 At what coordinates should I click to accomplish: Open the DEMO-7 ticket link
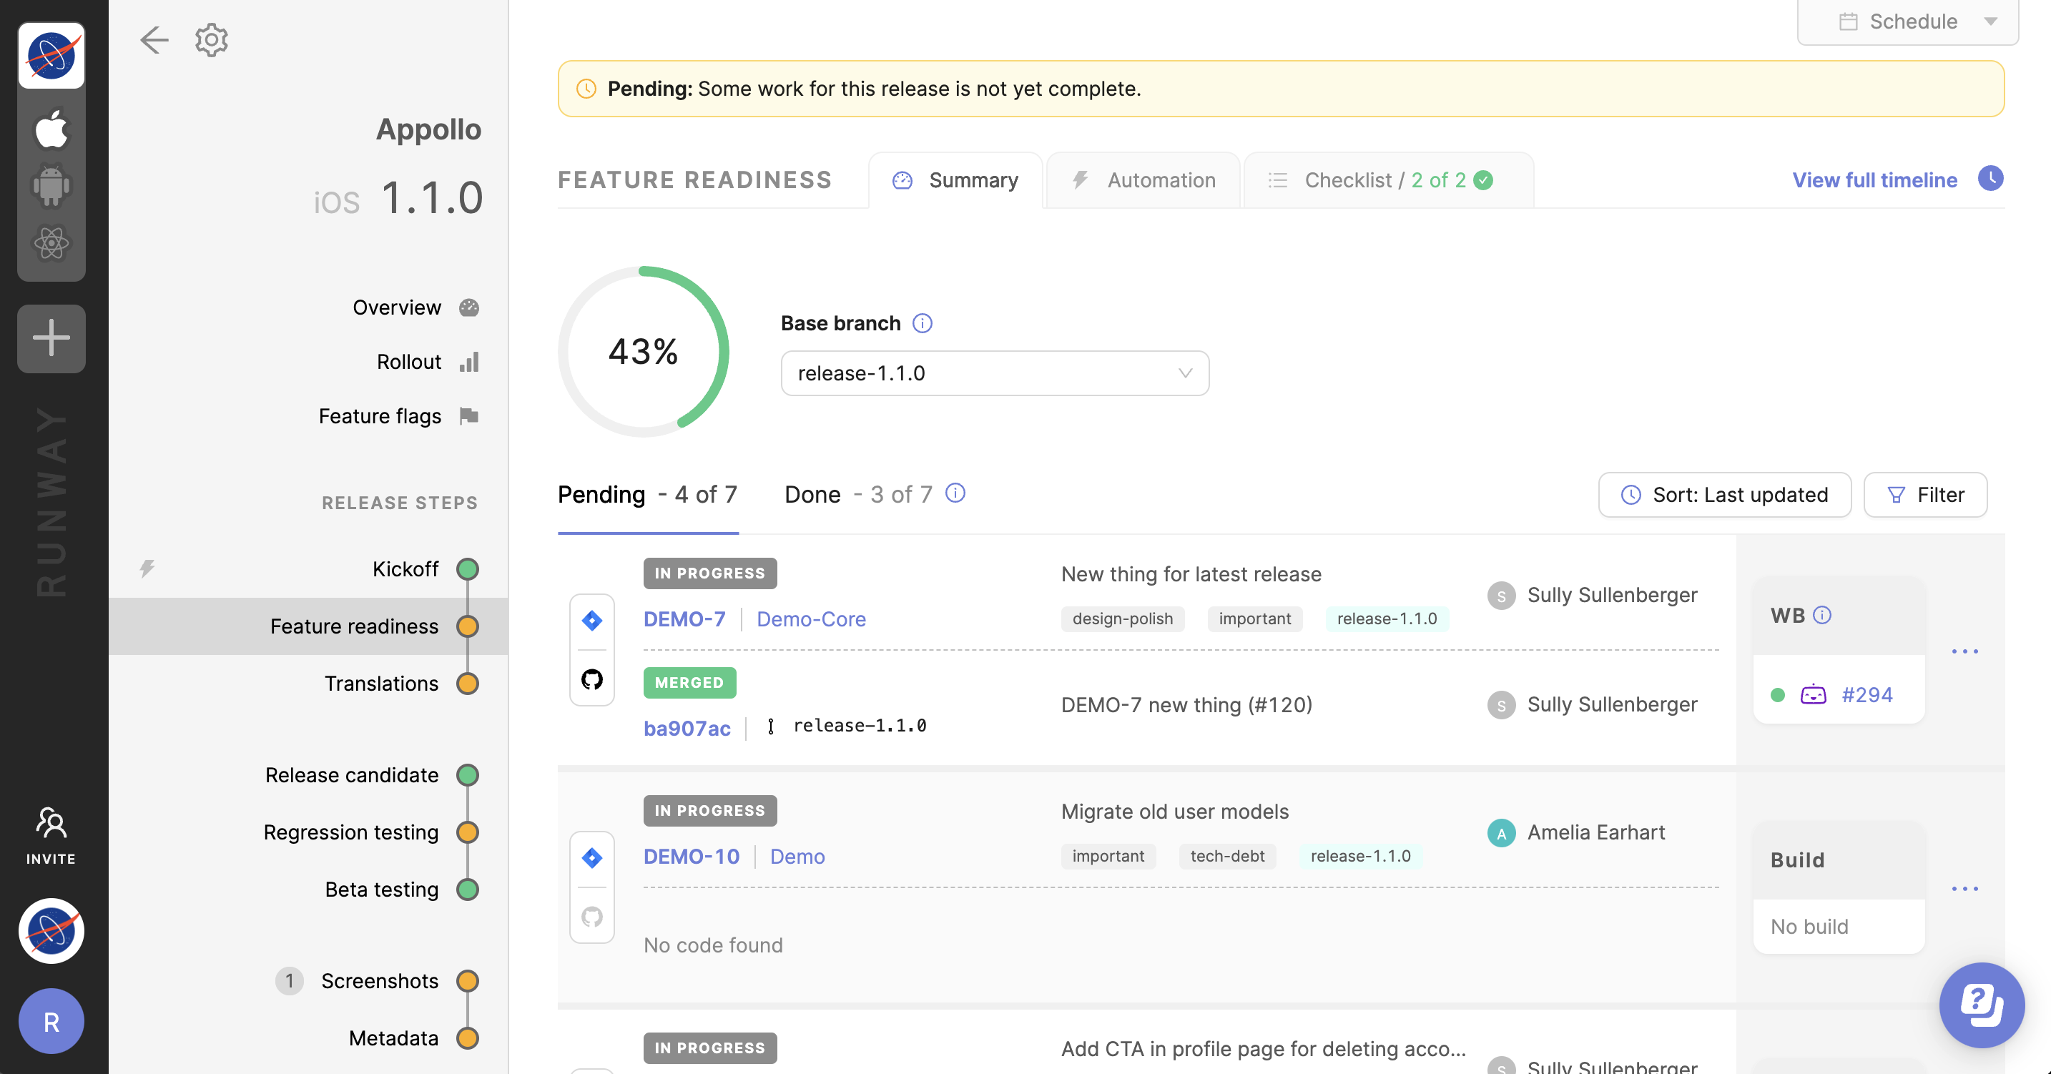tap(684, 619)
